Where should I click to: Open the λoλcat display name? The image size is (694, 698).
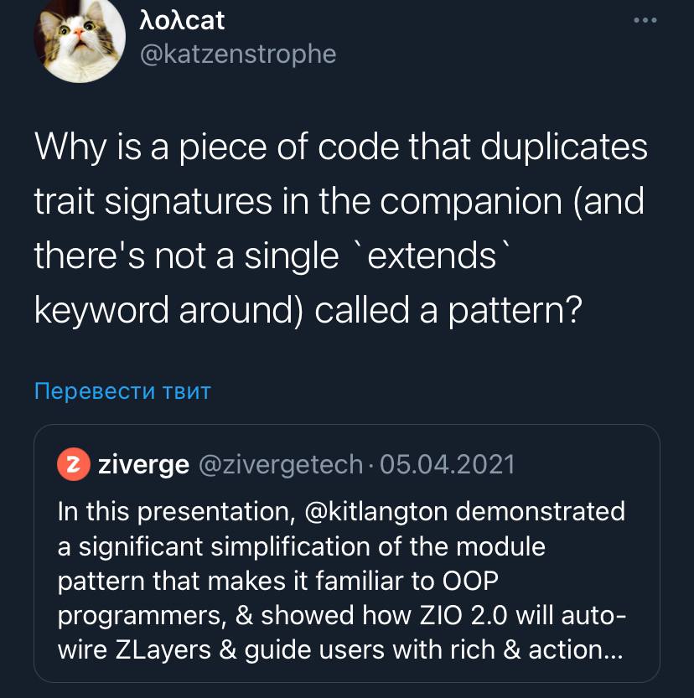coord(181,19)
